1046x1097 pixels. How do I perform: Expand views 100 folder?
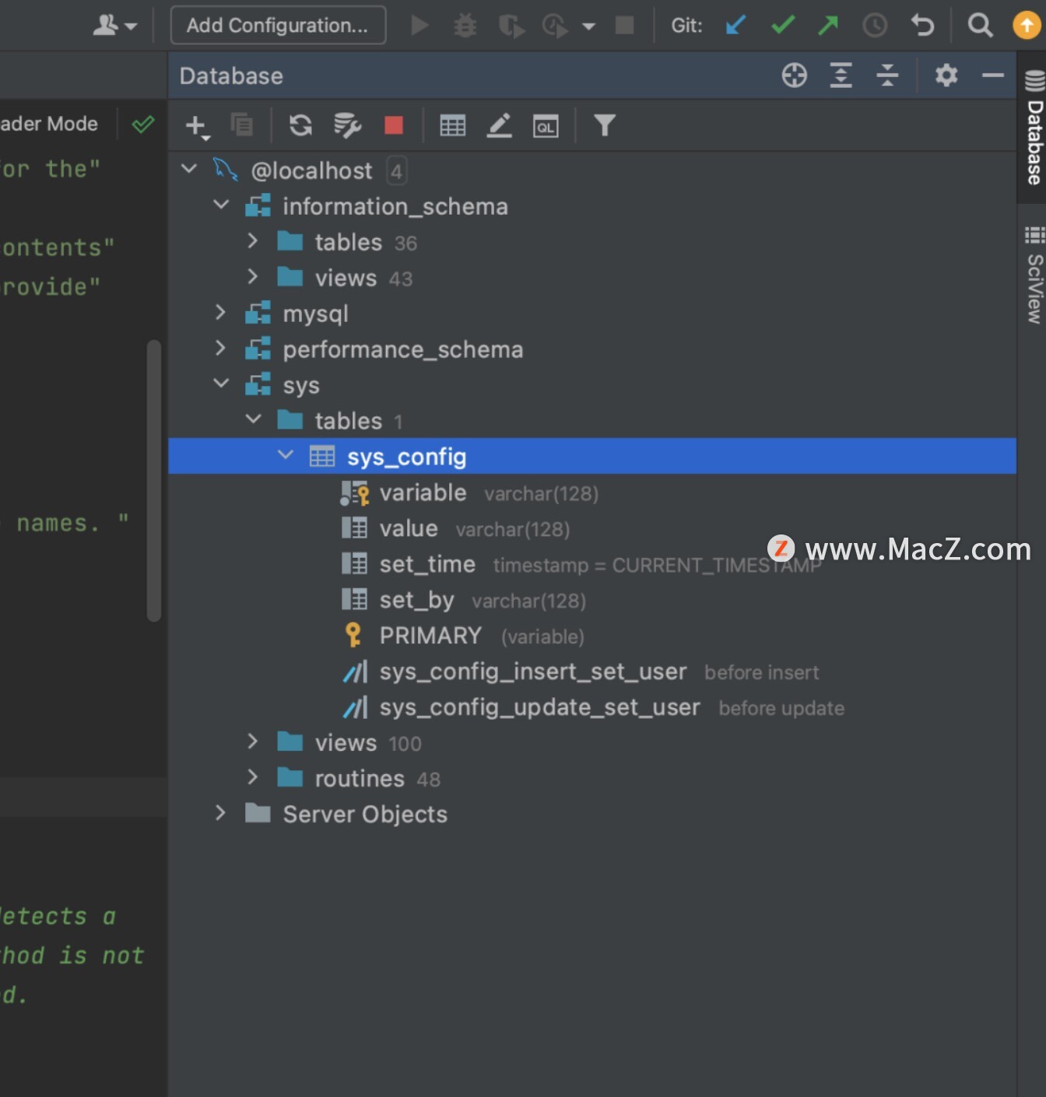(x=252, y=741)
